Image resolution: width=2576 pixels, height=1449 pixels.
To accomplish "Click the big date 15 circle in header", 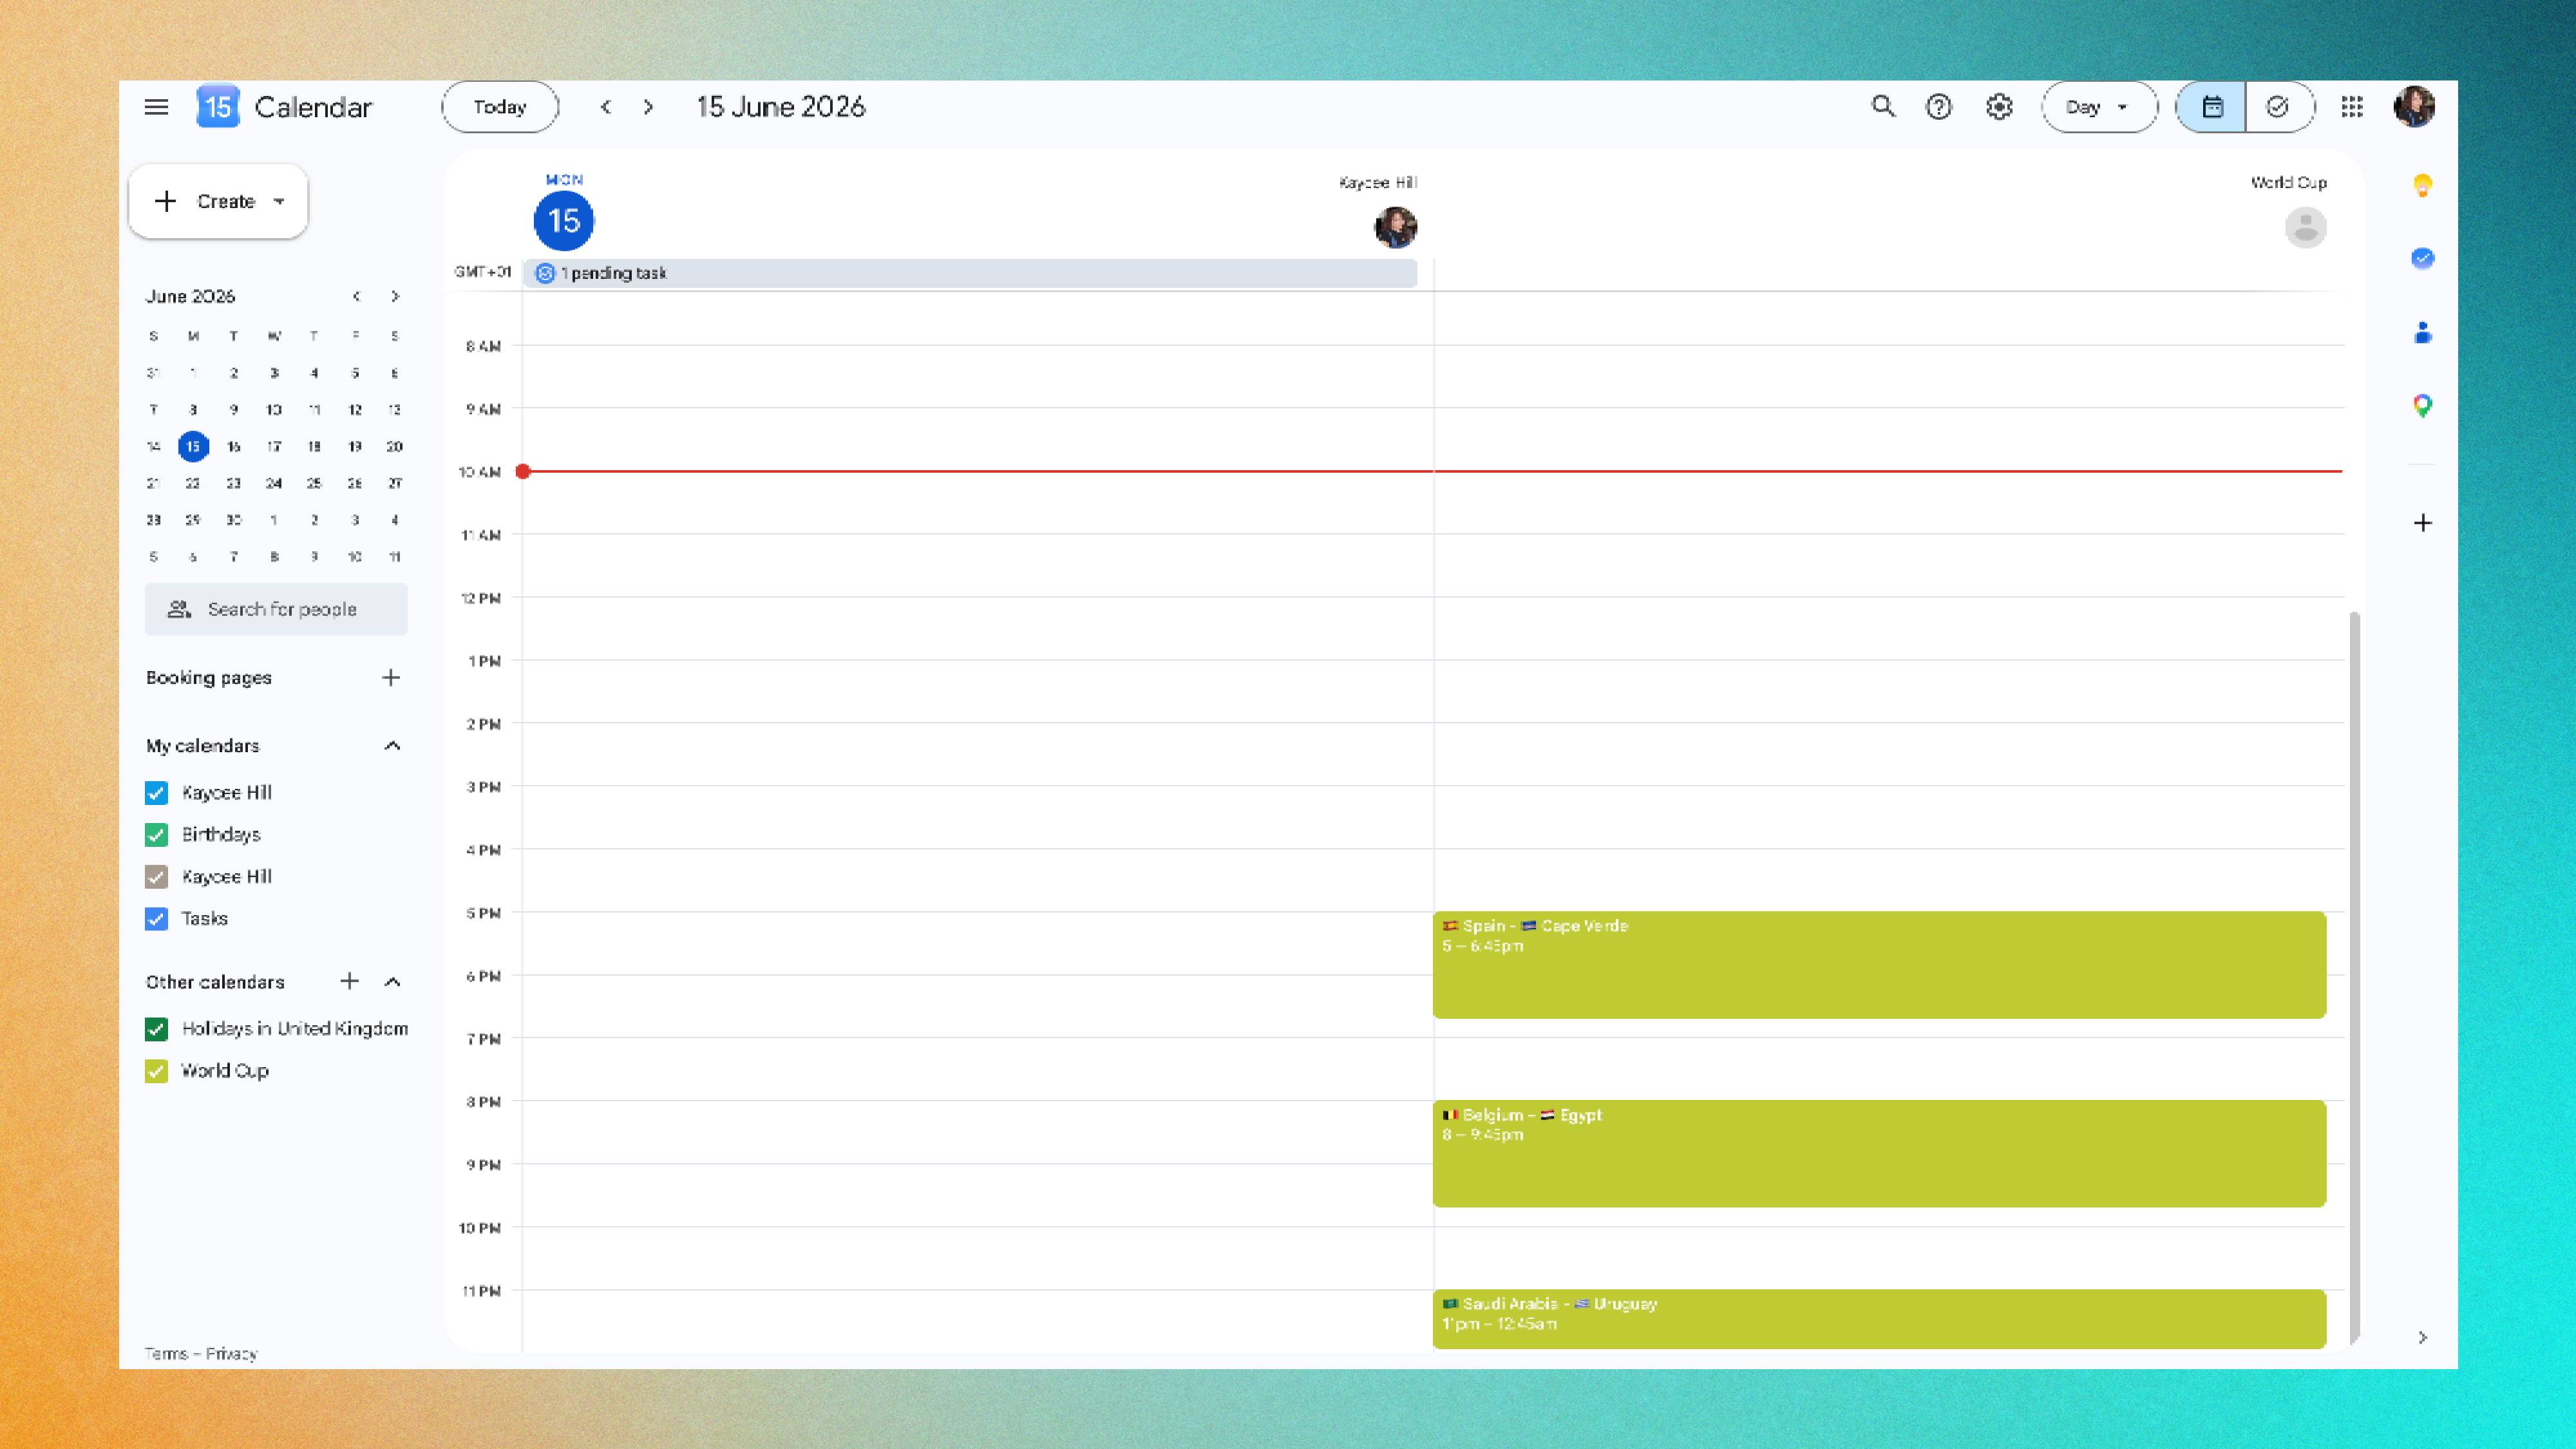I will click(564, 221).
